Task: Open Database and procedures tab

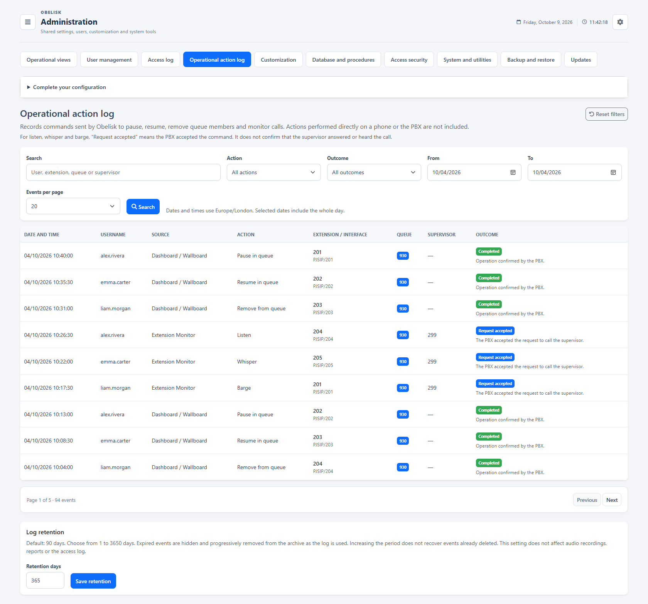Action: point(343,60)
